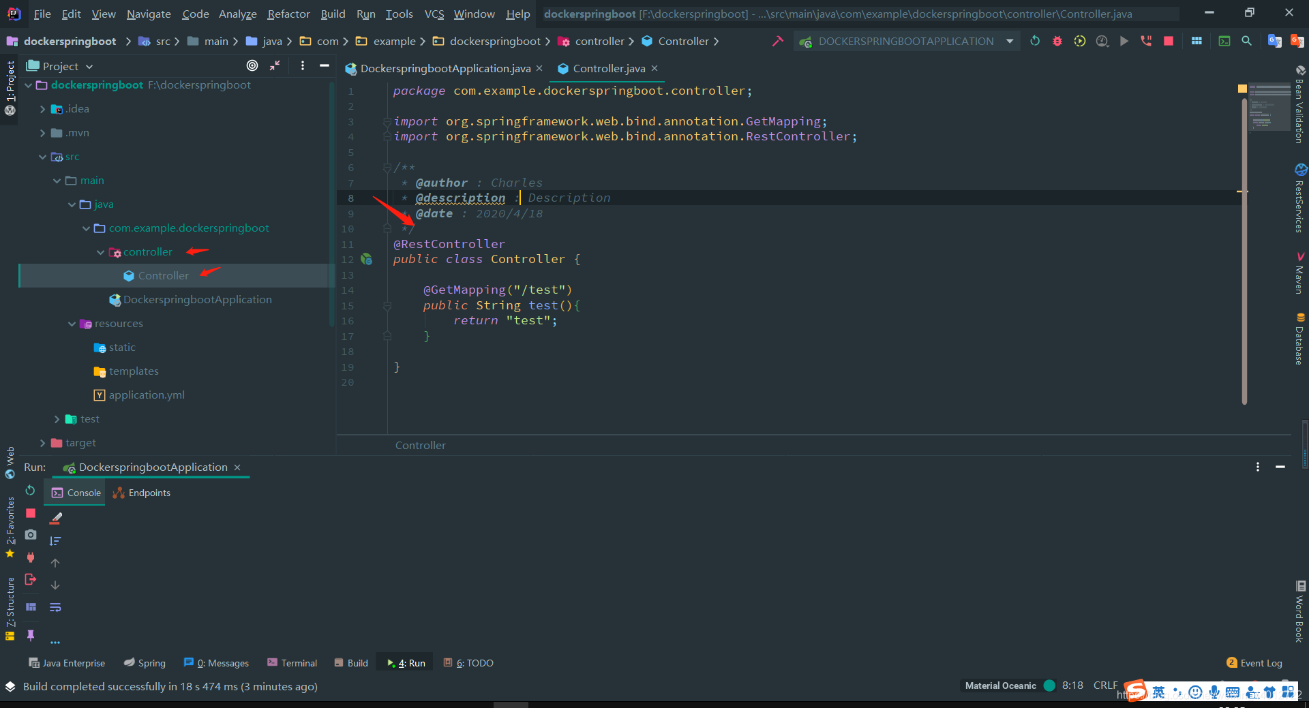Click the editor vertical scrollbar
Viewport: 1309px width, 708px height.
coord(1244,252)
